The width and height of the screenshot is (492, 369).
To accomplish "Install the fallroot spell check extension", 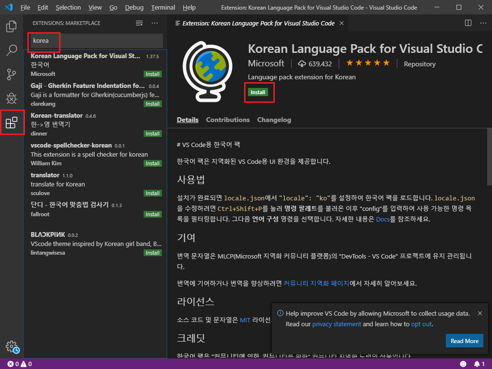I will 152,214.
